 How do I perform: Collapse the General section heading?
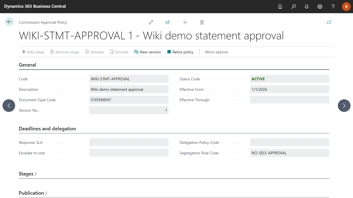pos(27,65)
